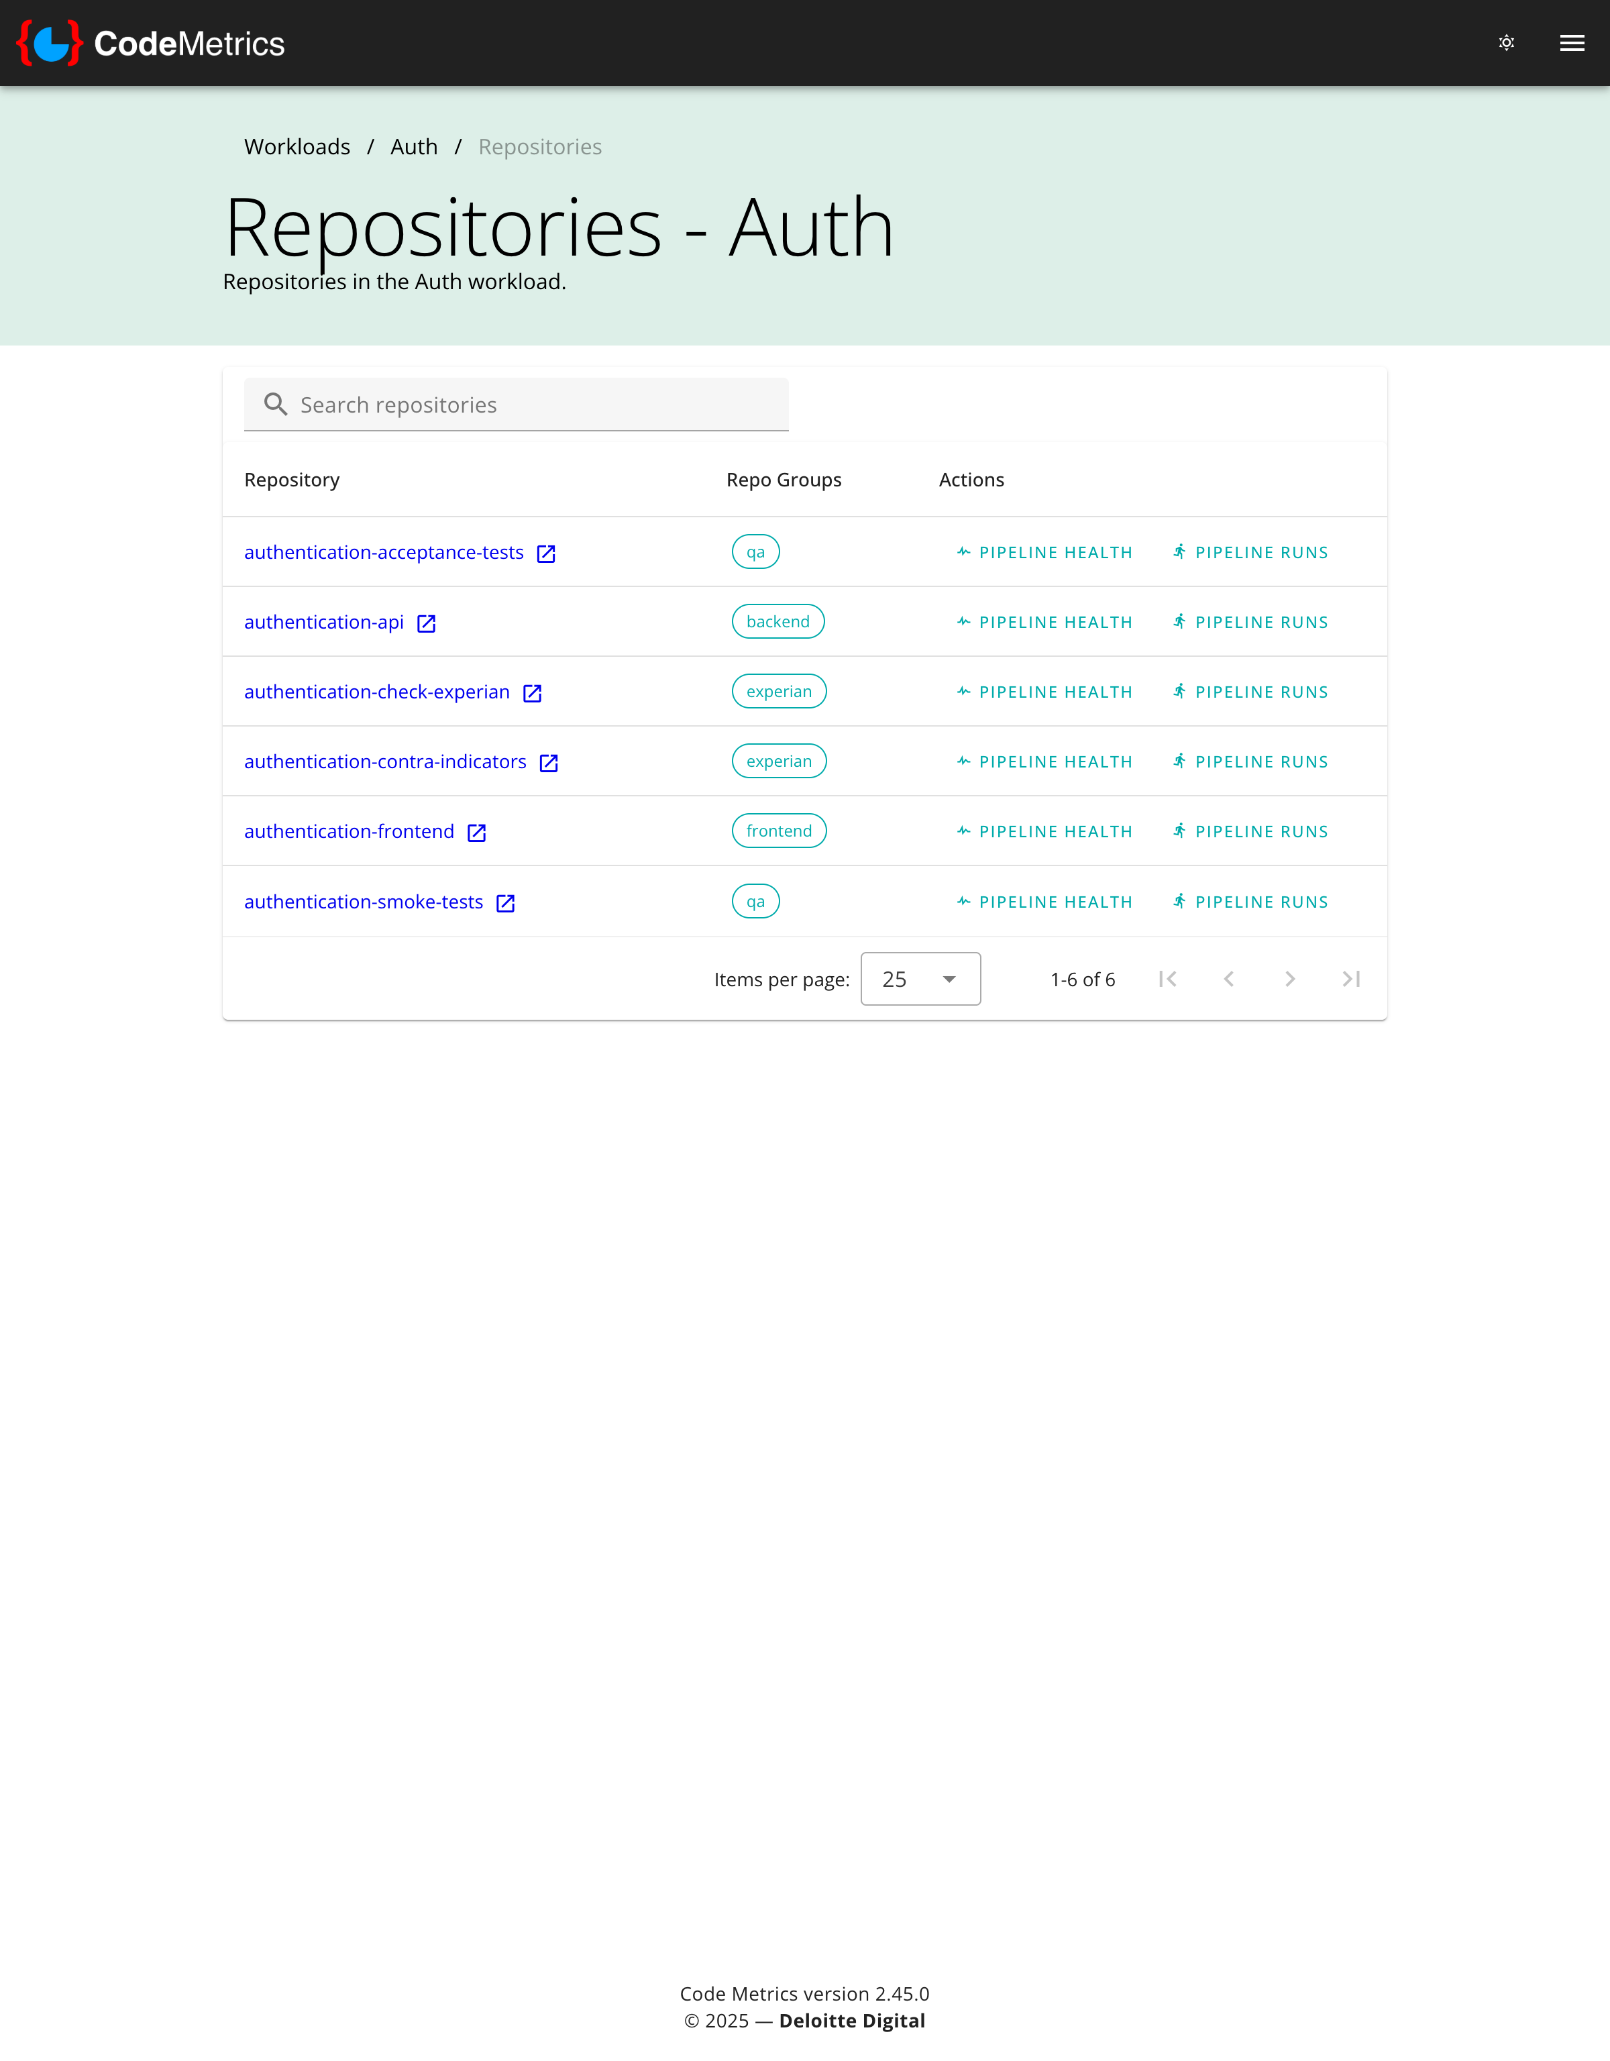Open authentication-acceptance-tests external link icon
This screenshot has width=1610, height=2061.
(547, 554)
